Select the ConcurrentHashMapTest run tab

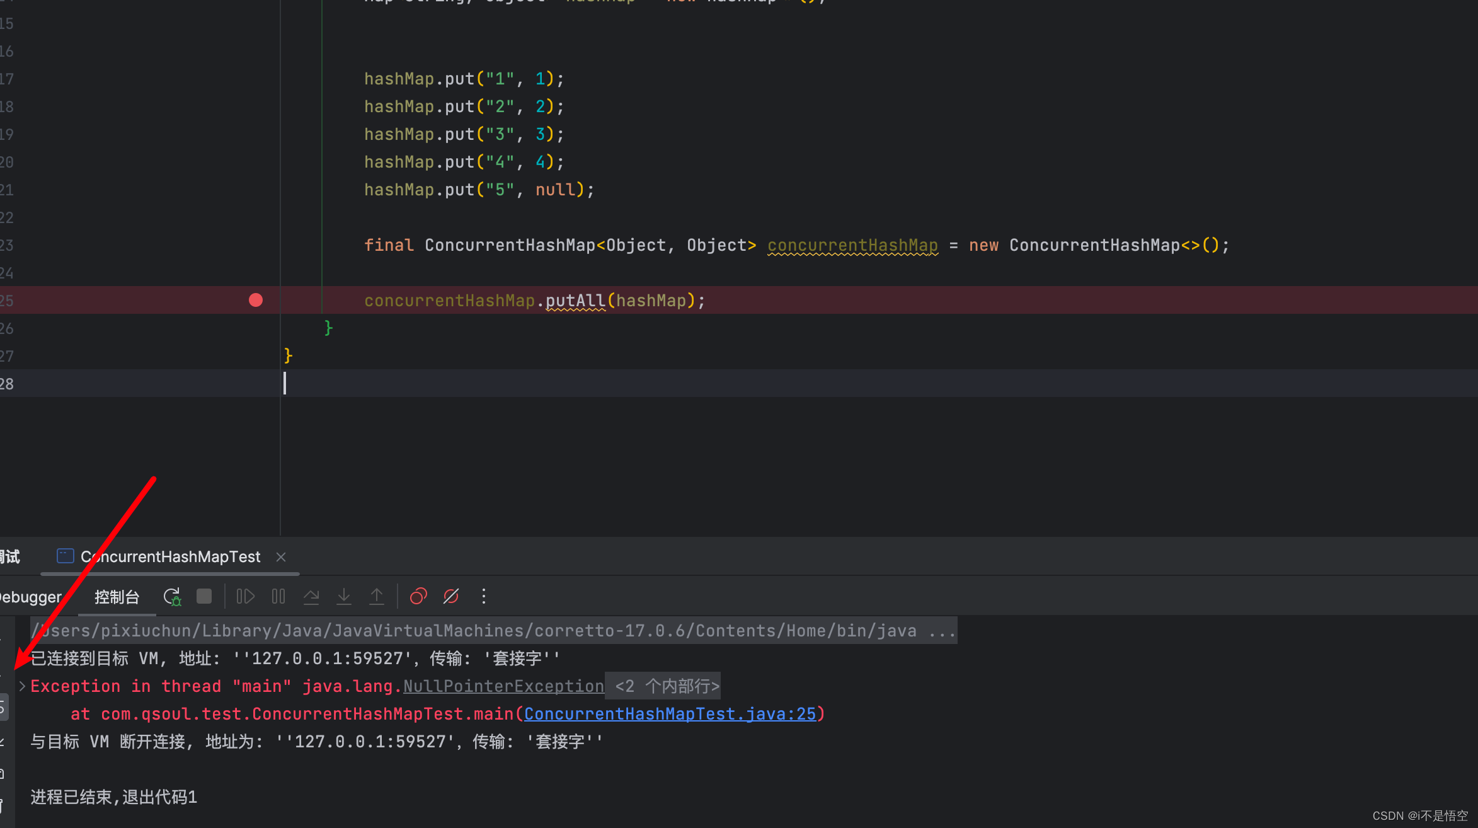170,557
